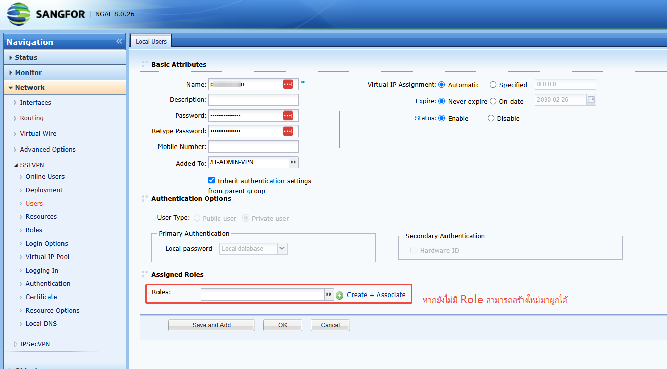
Task: Click the Cancel button
Action: (330, 325)
